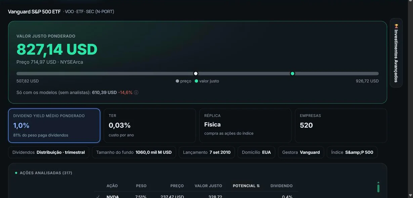This screenshot has height=198, width=413.
Task: Click the 'VOO · ETF · SEC (N-PORT)' subtitle
Action: [x=89, y=12]
